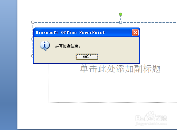Click the left-middle square sizing handle
Image resolution: width=177 pixels, height=130 pixels.
tap(32, 39)
